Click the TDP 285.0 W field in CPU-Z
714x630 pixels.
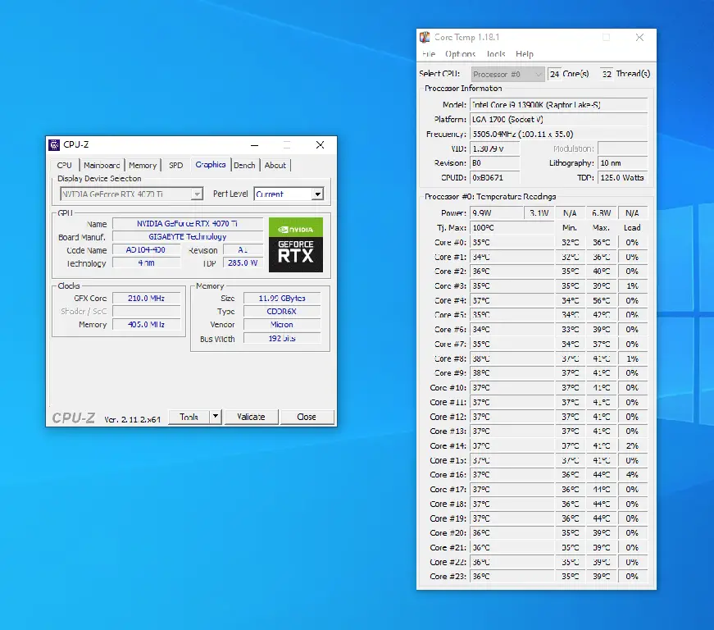pos(243,262)
